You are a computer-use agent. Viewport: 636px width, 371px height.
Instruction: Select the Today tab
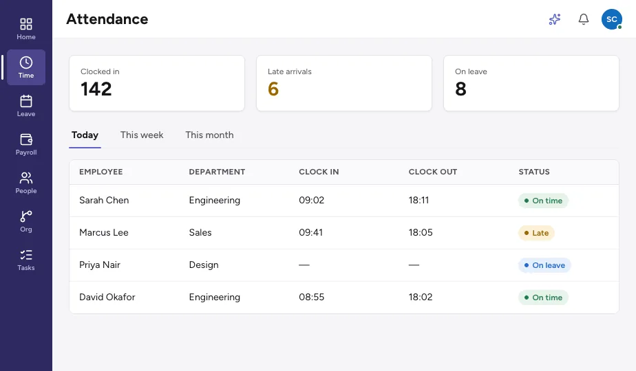click(x=85, y=135)
